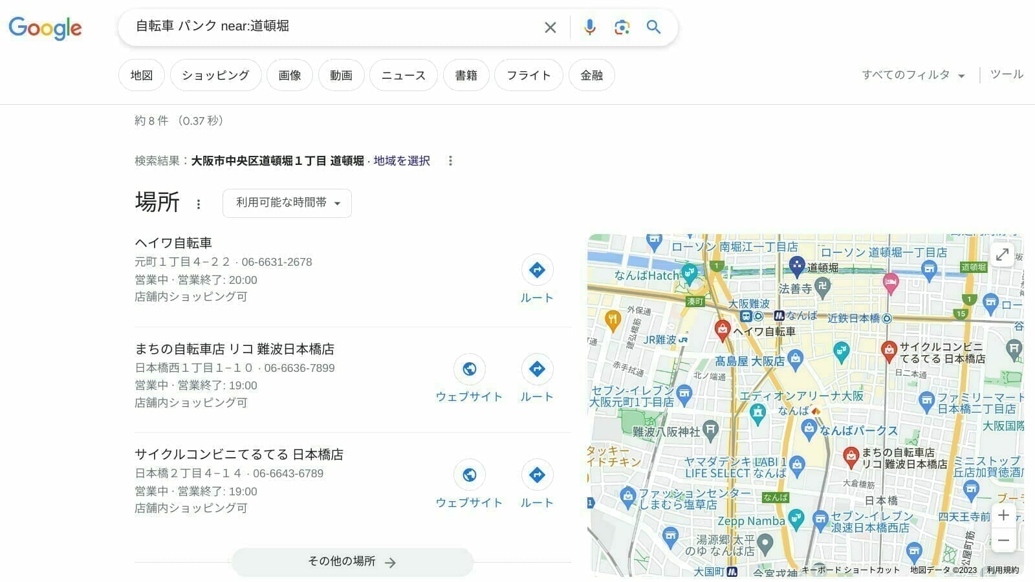This screenshot has width=1035, height=582.
Task: Click the red ヘイワ自転車 map pin
Action: 722,330
